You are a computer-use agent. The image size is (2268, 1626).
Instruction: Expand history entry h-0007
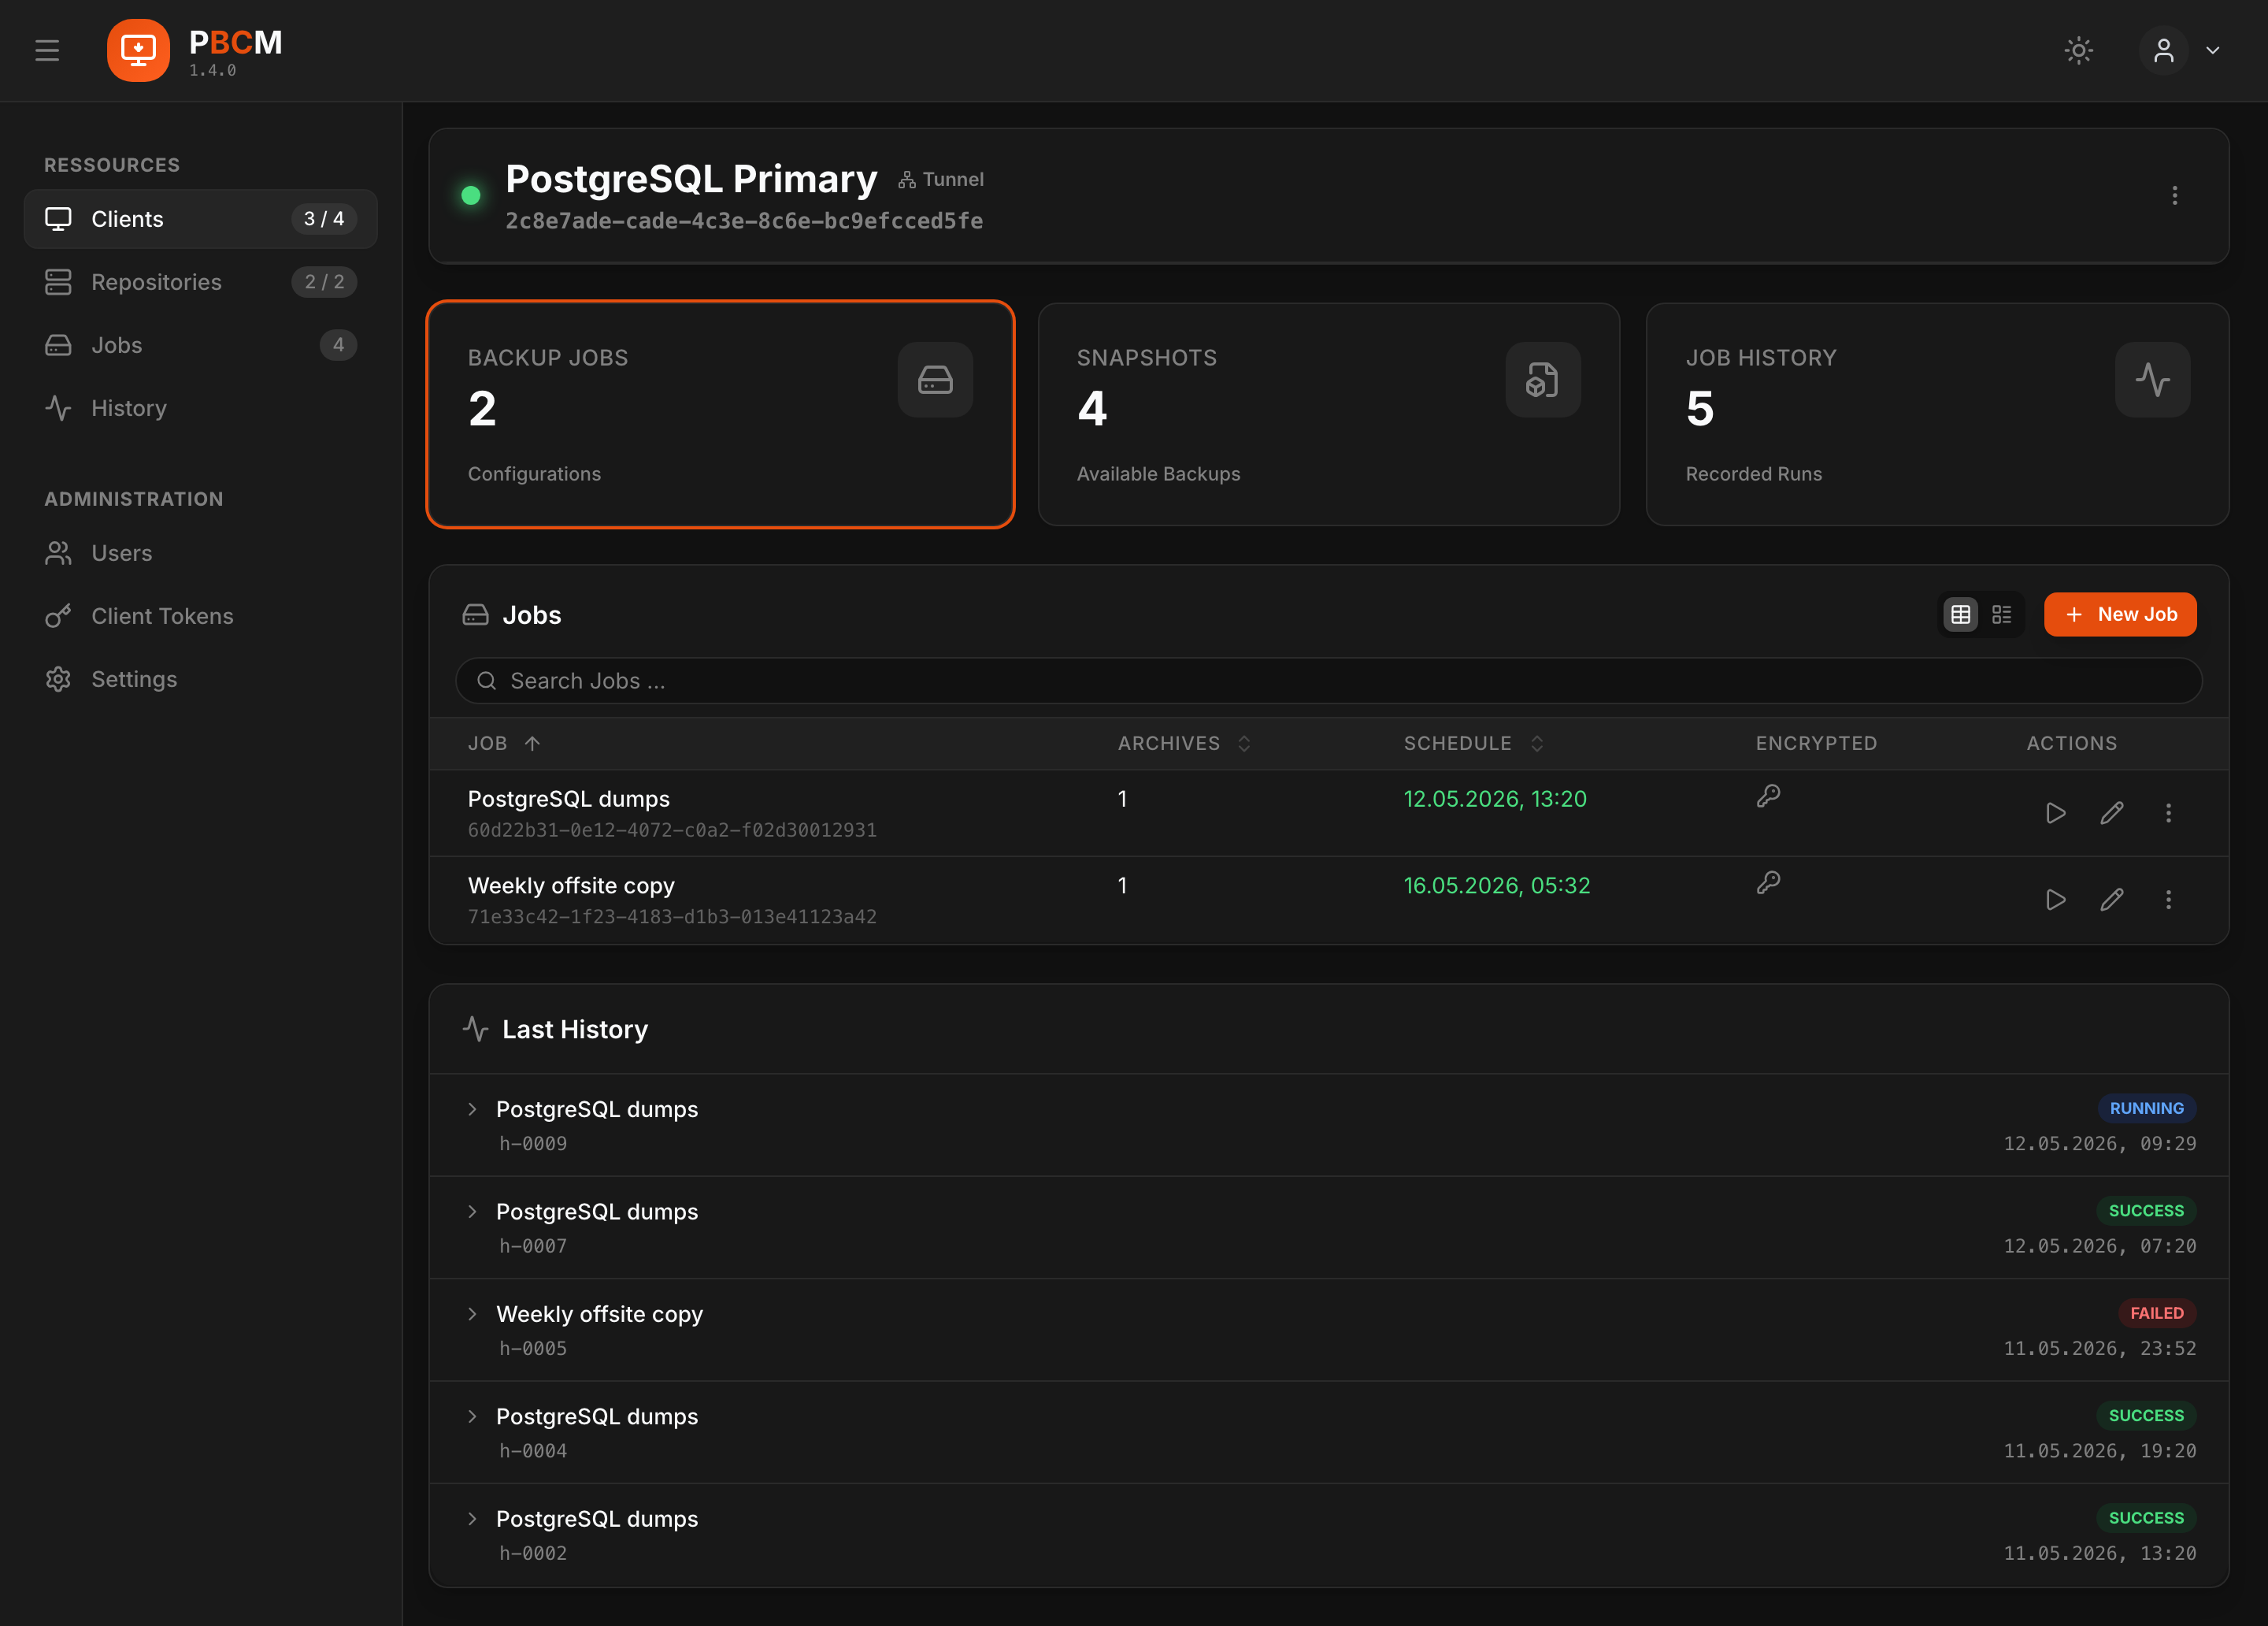point(472,1211)
